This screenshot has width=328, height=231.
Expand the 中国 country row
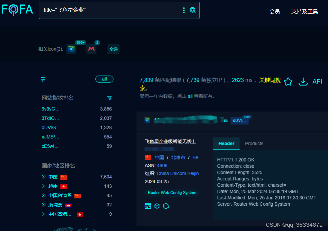(x=43, y=177)
